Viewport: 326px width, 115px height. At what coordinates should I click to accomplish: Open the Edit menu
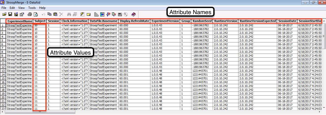(x=12, y=8)
